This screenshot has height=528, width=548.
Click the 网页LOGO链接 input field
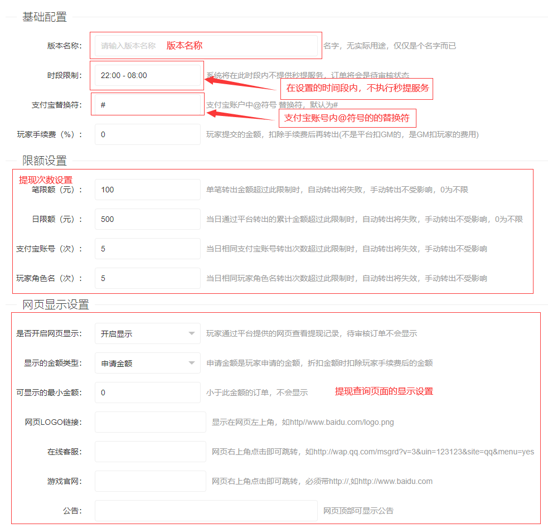click(151, 422)
